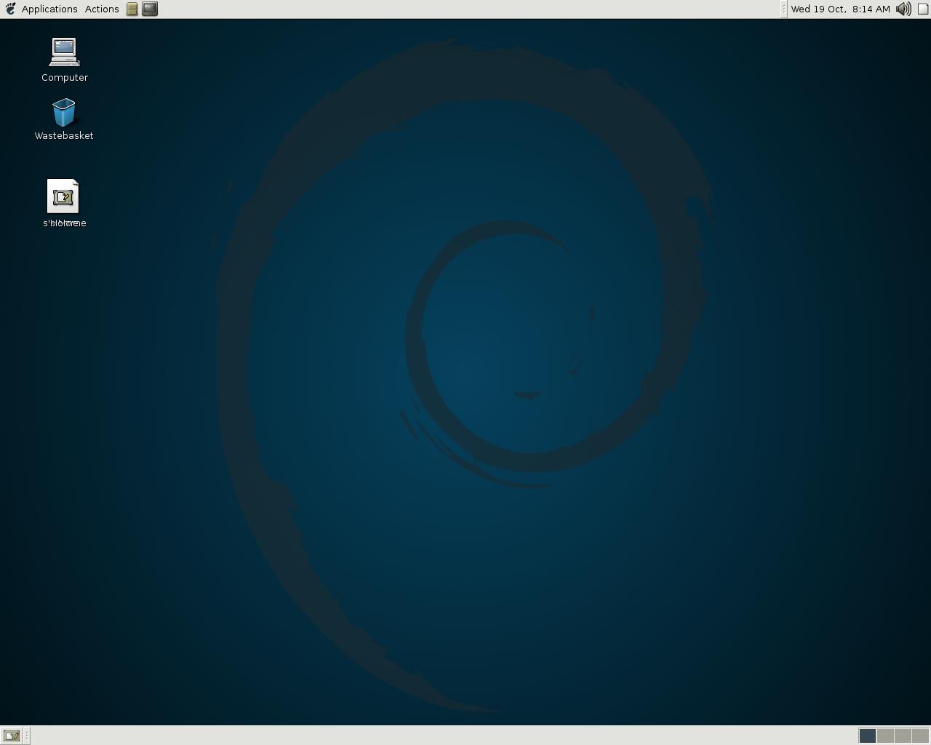Open the Actions menu

pos(102,9)
